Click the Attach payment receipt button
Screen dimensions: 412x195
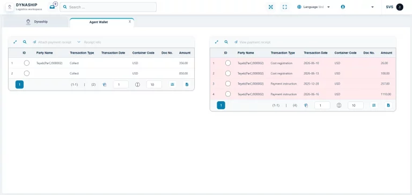pyautogui.click(x=51, y=42)
